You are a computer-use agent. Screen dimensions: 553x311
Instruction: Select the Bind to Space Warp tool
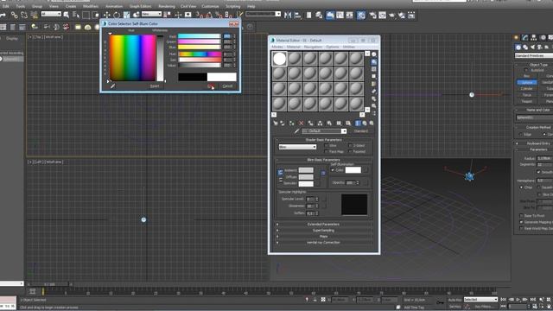point(35,15)
